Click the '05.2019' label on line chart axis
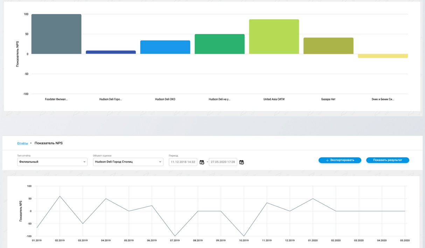Image resolution: width=425 pixels, height=248 pixels. point(129,241)
